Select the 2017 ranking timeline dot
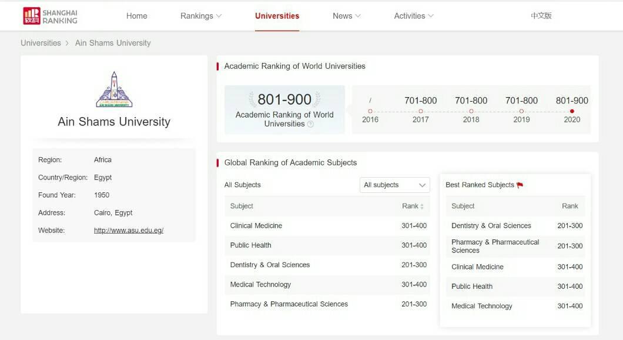The height and width of the screenshot is (340, 623). tap(420, 111)
